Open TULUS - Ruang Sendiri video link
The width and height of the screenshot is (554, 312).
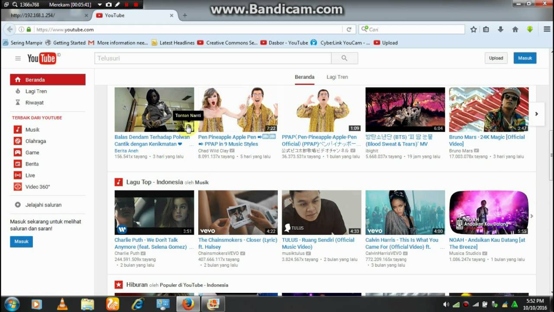coord(318,243)
